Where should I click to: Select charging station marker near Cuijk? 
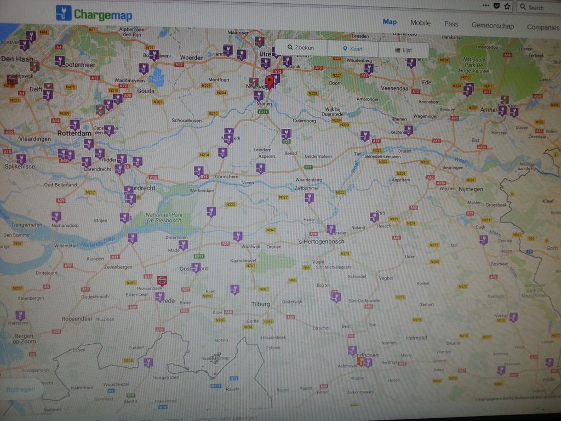pyautogui.click(x=484, y=240)
